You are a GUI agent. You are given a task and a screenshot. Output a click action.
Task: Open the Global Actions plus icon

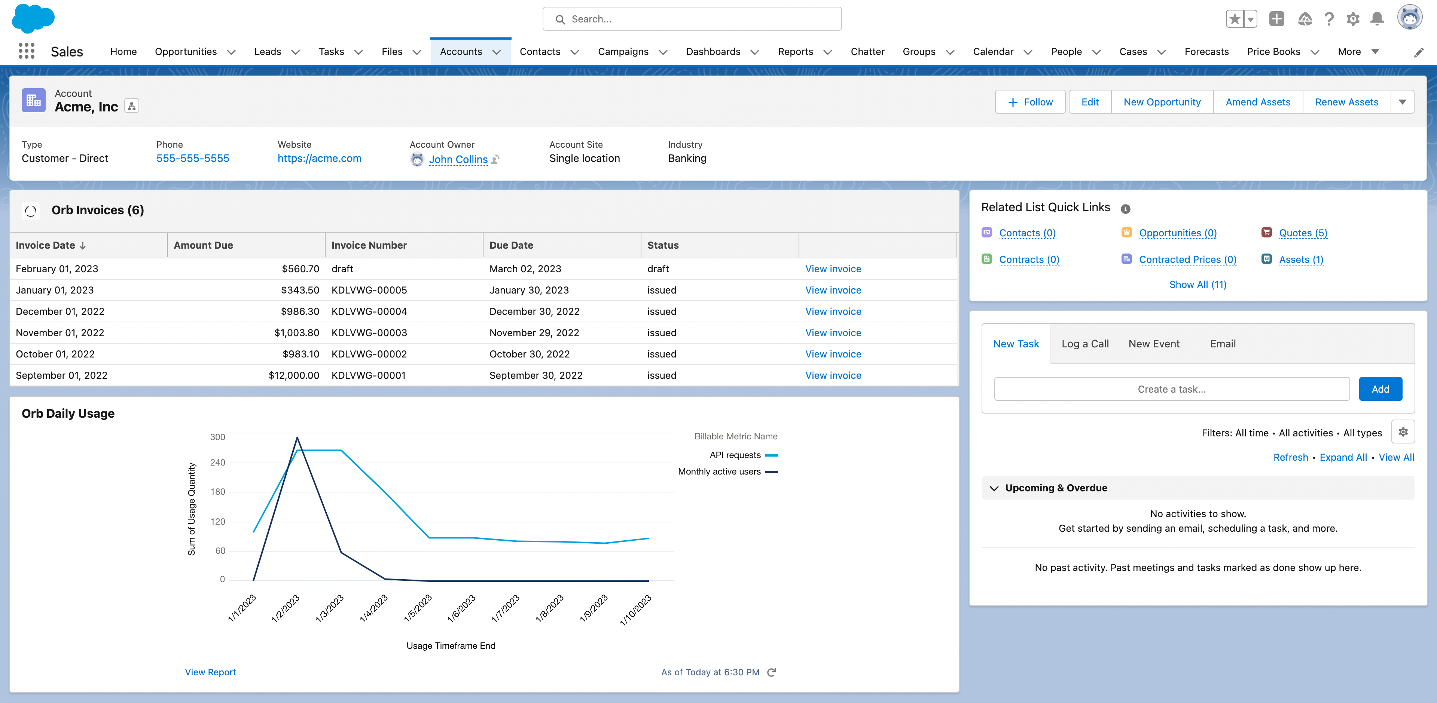coord(1276,19)
